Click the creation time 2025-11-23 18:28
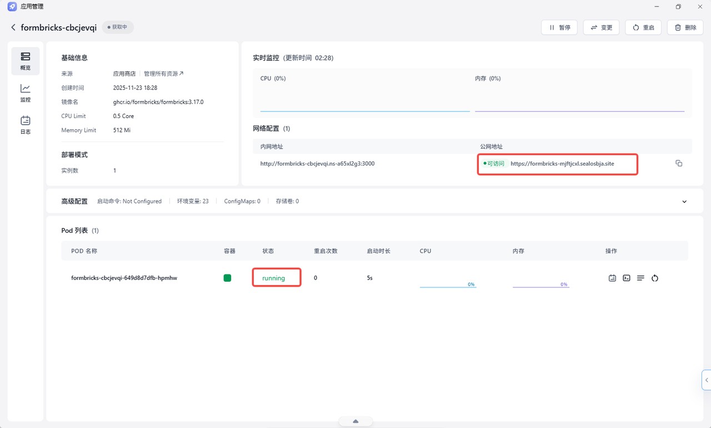The height and width of the screenshot is (428, 711). coord(135,88)
